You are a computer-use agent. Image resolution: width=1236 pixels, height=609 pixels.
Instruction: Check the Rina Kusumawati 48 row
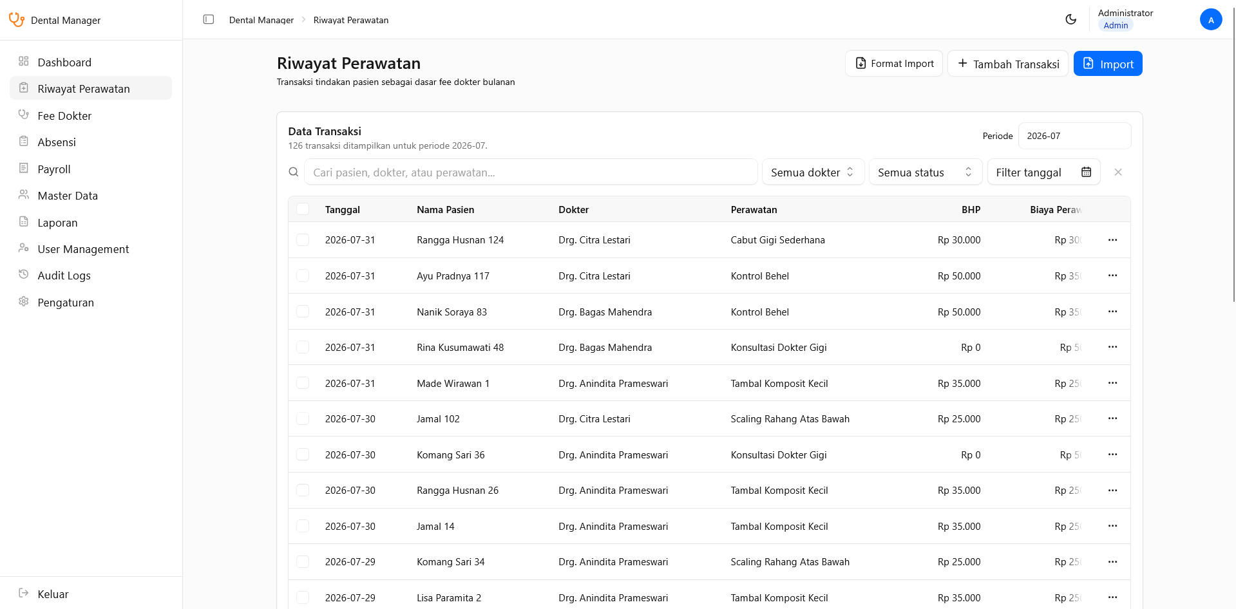point(303,347)
